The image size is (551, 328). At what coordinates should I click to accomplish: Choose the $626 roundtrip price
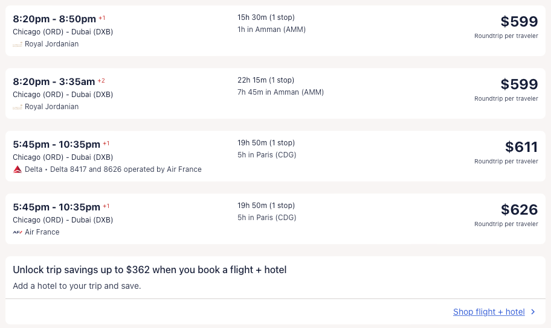click(519, 210)
